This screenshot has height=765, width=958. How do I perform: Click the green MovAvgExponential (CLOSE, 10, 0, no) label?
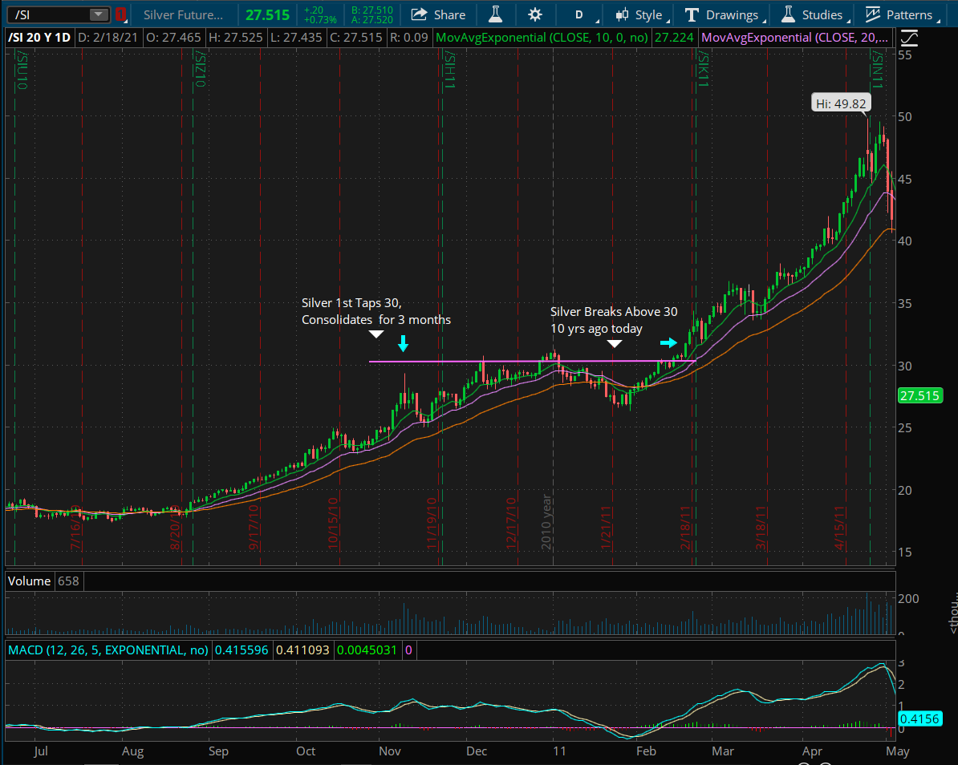coord(542,37)
